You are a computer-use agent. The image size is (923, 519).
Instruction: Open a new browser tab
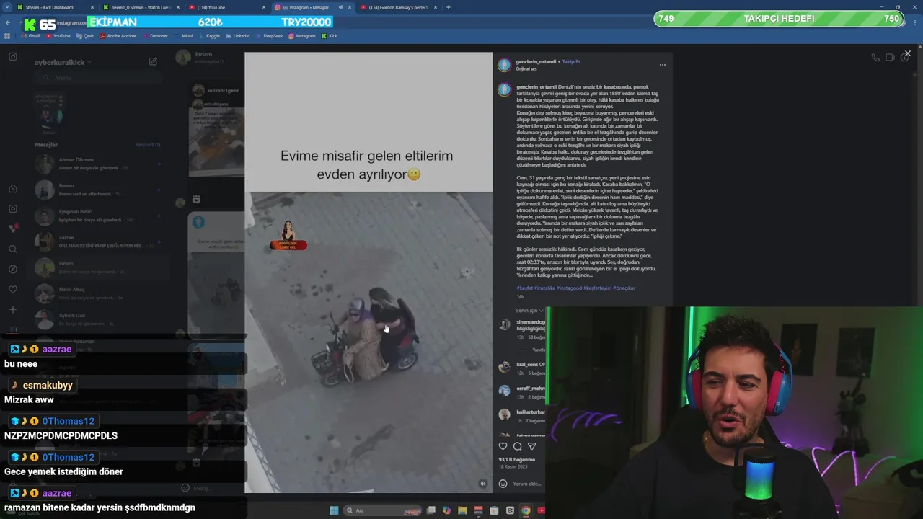[x=449, y=7]
